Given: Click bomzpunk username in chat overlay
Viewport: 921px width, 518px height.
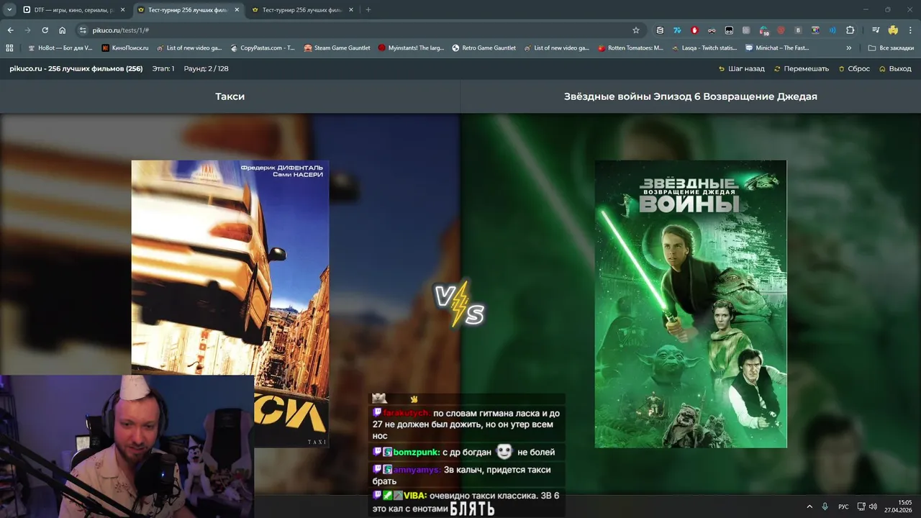Looking at the screenshot, I should click(416, 453).
